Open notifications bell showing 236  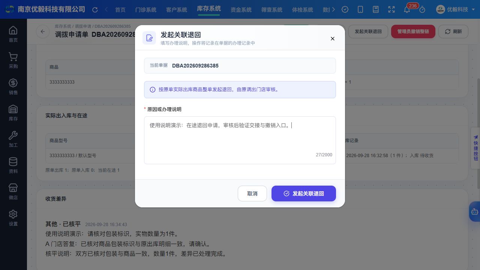click(x=407, y=10)
